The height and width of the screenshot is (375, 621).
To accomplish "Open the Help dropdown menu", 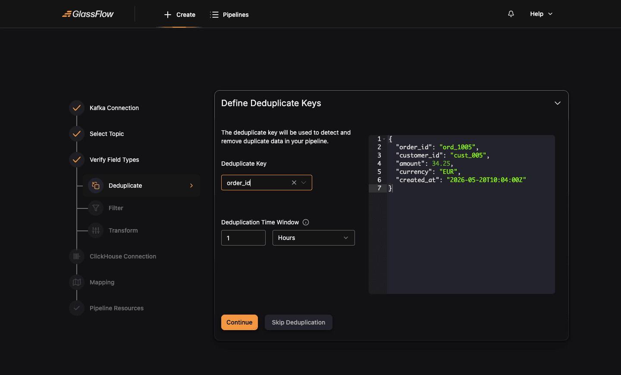I will [541, 14].
